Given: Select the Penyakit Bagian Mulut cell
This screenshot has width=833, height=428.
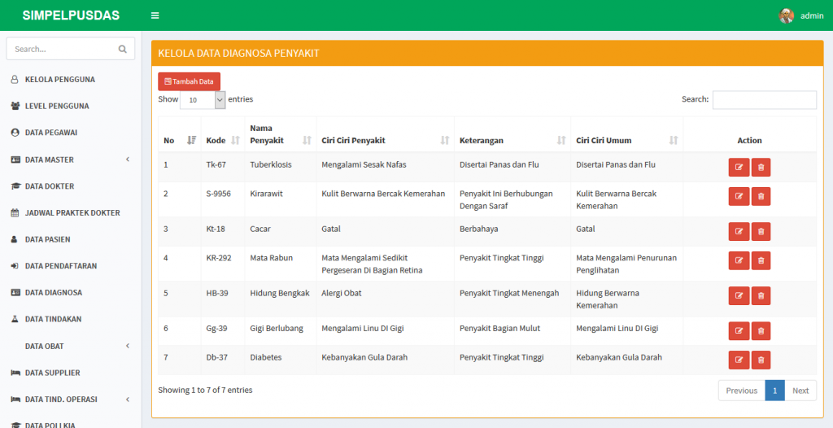Looking at the screenshot, I should click(512, 330).
